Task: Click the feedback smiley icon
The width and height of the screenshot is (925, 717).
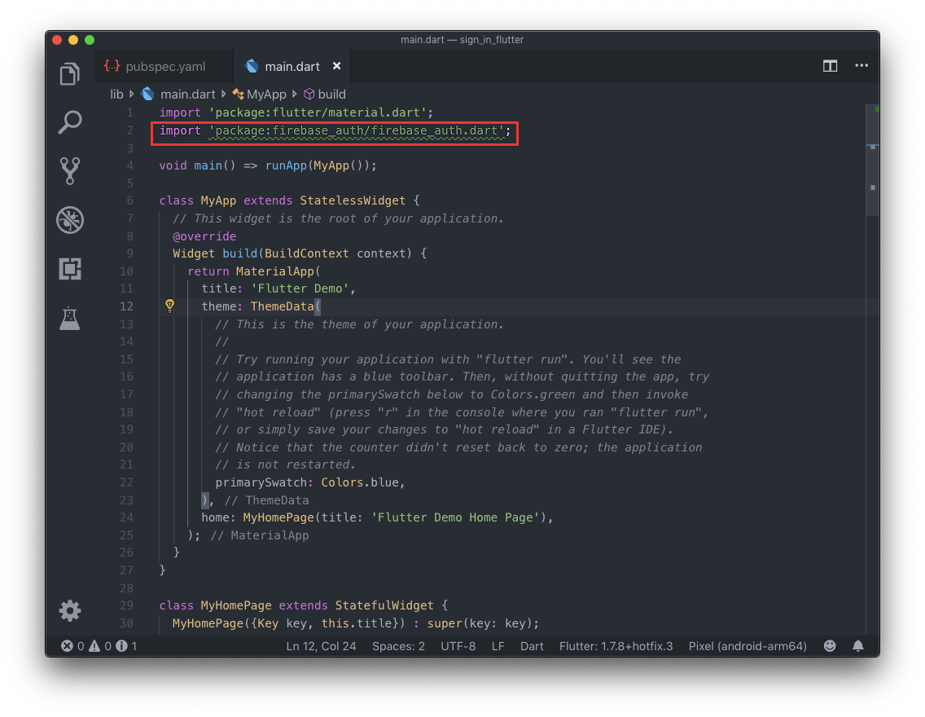Action: coord(830,645)
